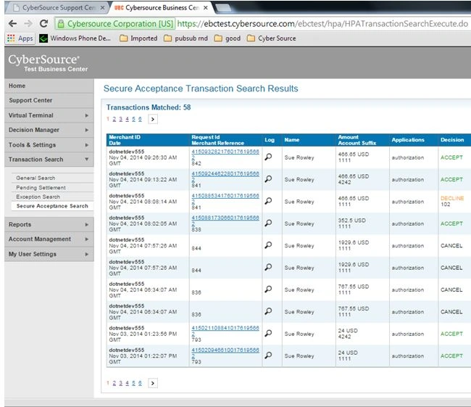
Task: Collapse the Transaction Search menu
Action: pos(49,160)
